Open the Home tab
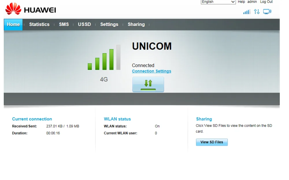This screenshot has width=289, height=180. 13,24
